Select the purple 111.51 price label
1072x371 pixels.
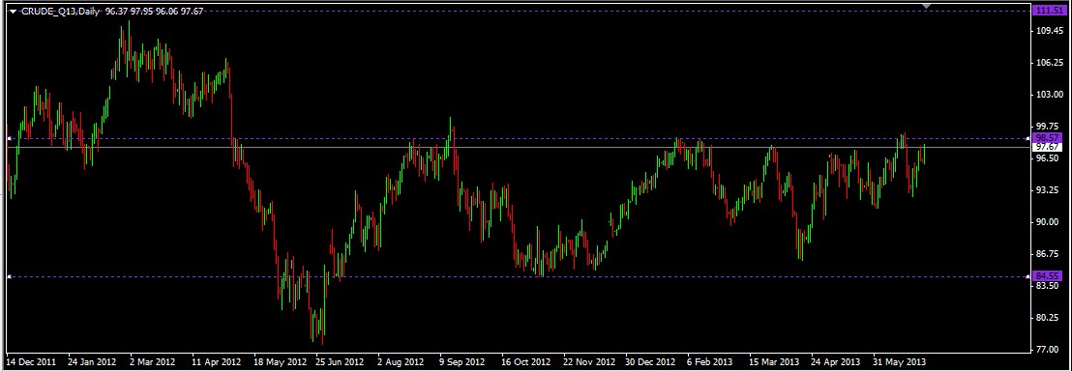pos(1050,11)
